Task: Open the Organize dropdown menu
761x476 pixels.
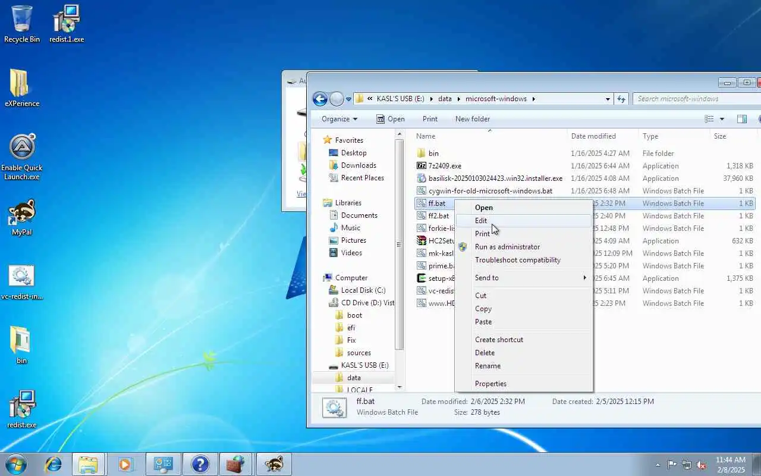Action: (x=339, y=119)
